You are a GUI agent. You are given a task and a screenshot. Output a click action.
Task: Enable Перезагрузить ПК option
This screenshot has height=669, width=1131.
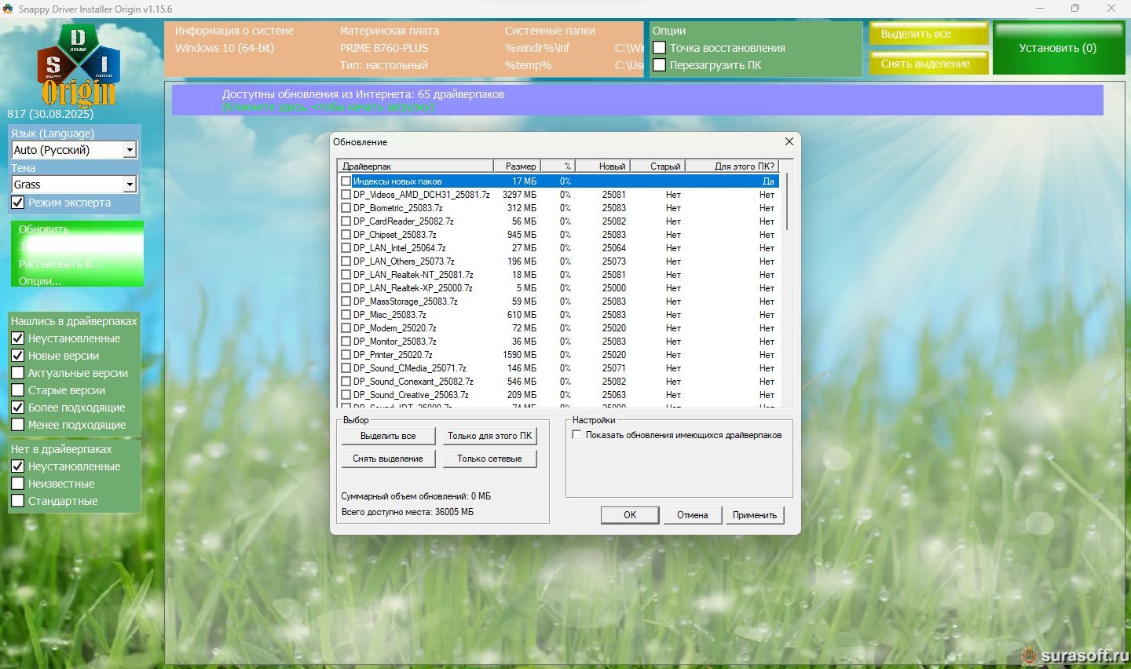click(x=660, y=65)
